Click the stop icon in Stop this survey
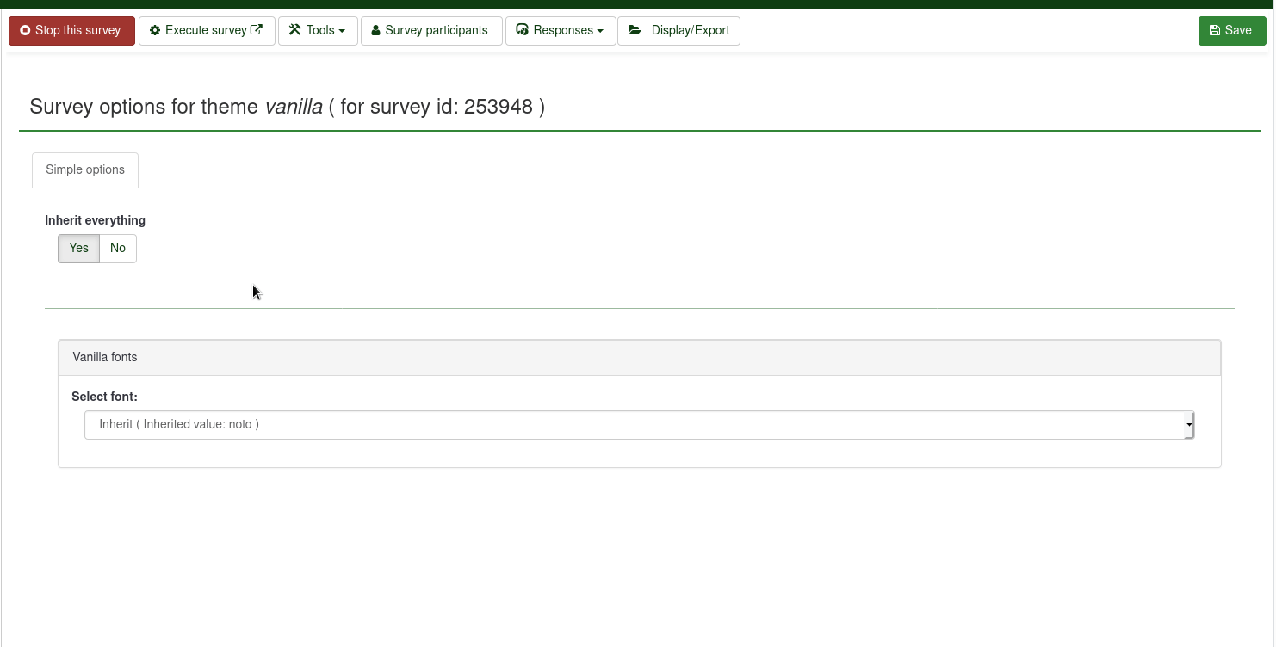This screenshot has height=647, width=1276. click(x=25, y=31)
